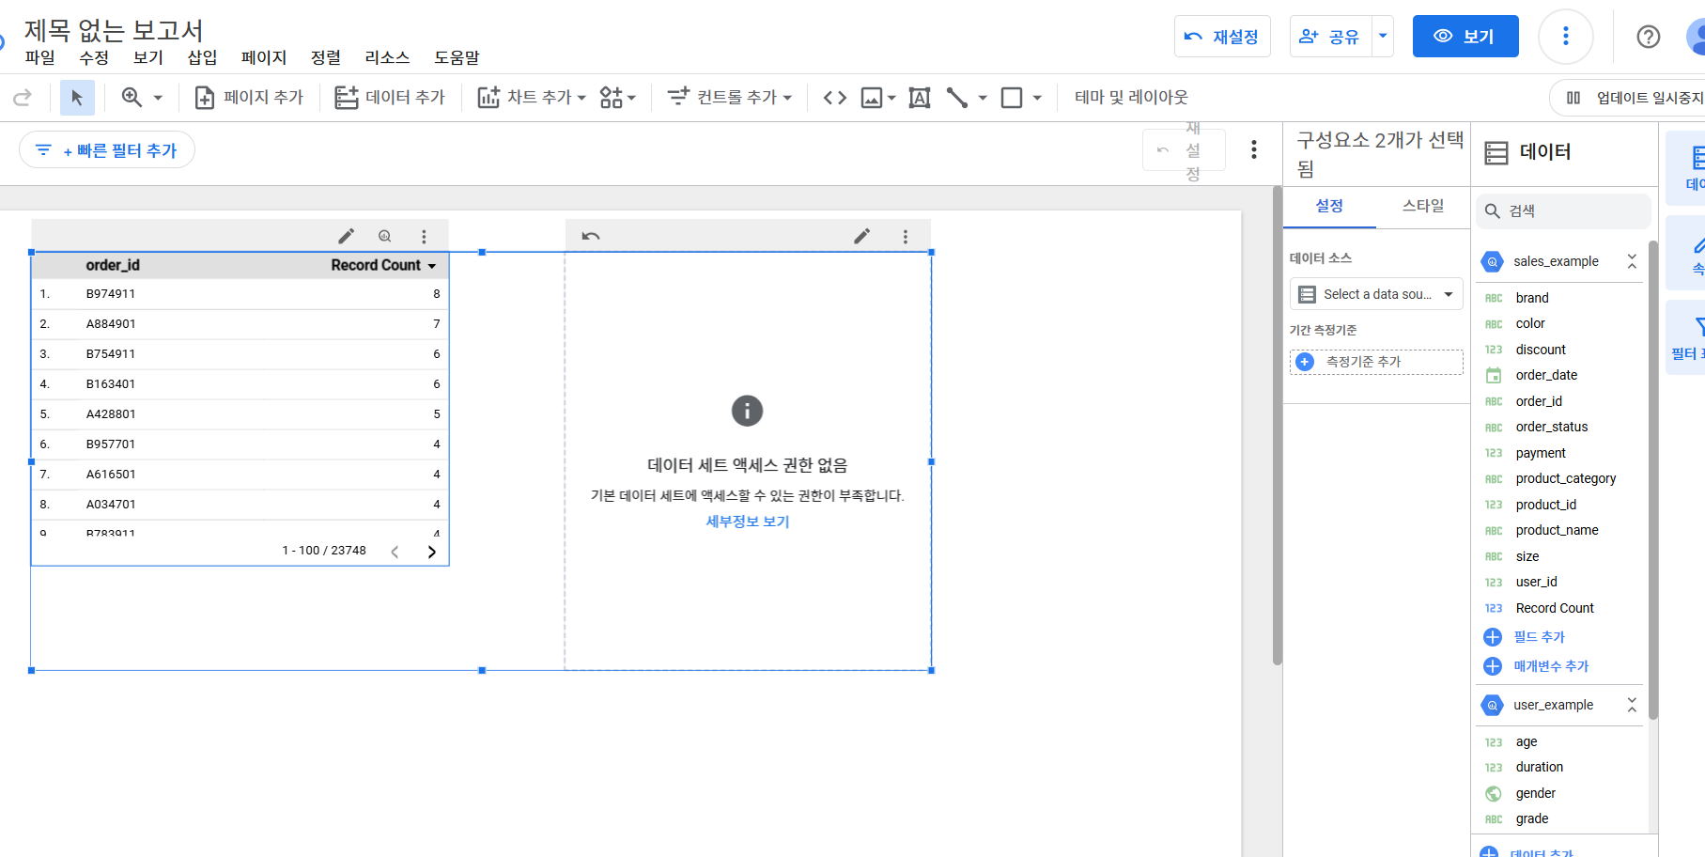Open the 정렬 menu

tap(326, 57)
